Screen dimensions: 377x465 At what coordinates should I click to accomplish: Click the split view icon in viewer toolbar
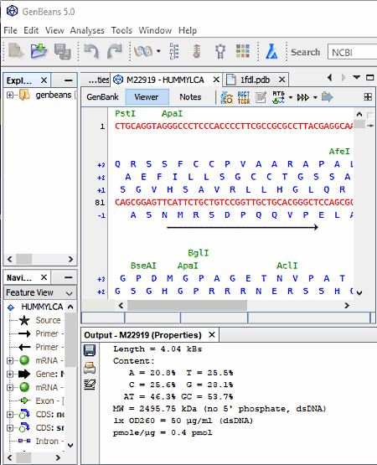click(368, 97)
